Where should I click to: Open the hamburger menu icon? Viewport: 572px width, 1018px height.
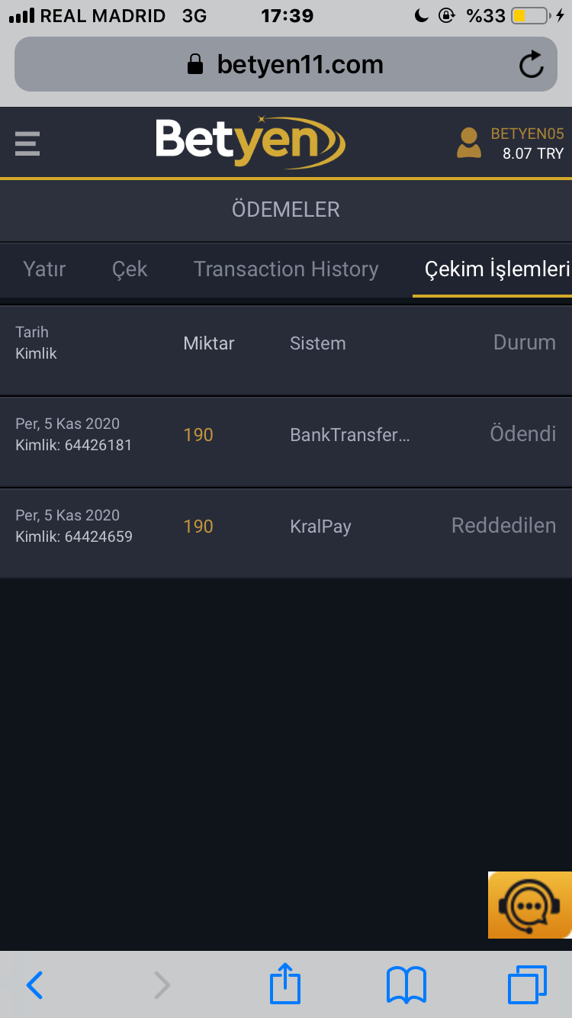click(27, 143)
